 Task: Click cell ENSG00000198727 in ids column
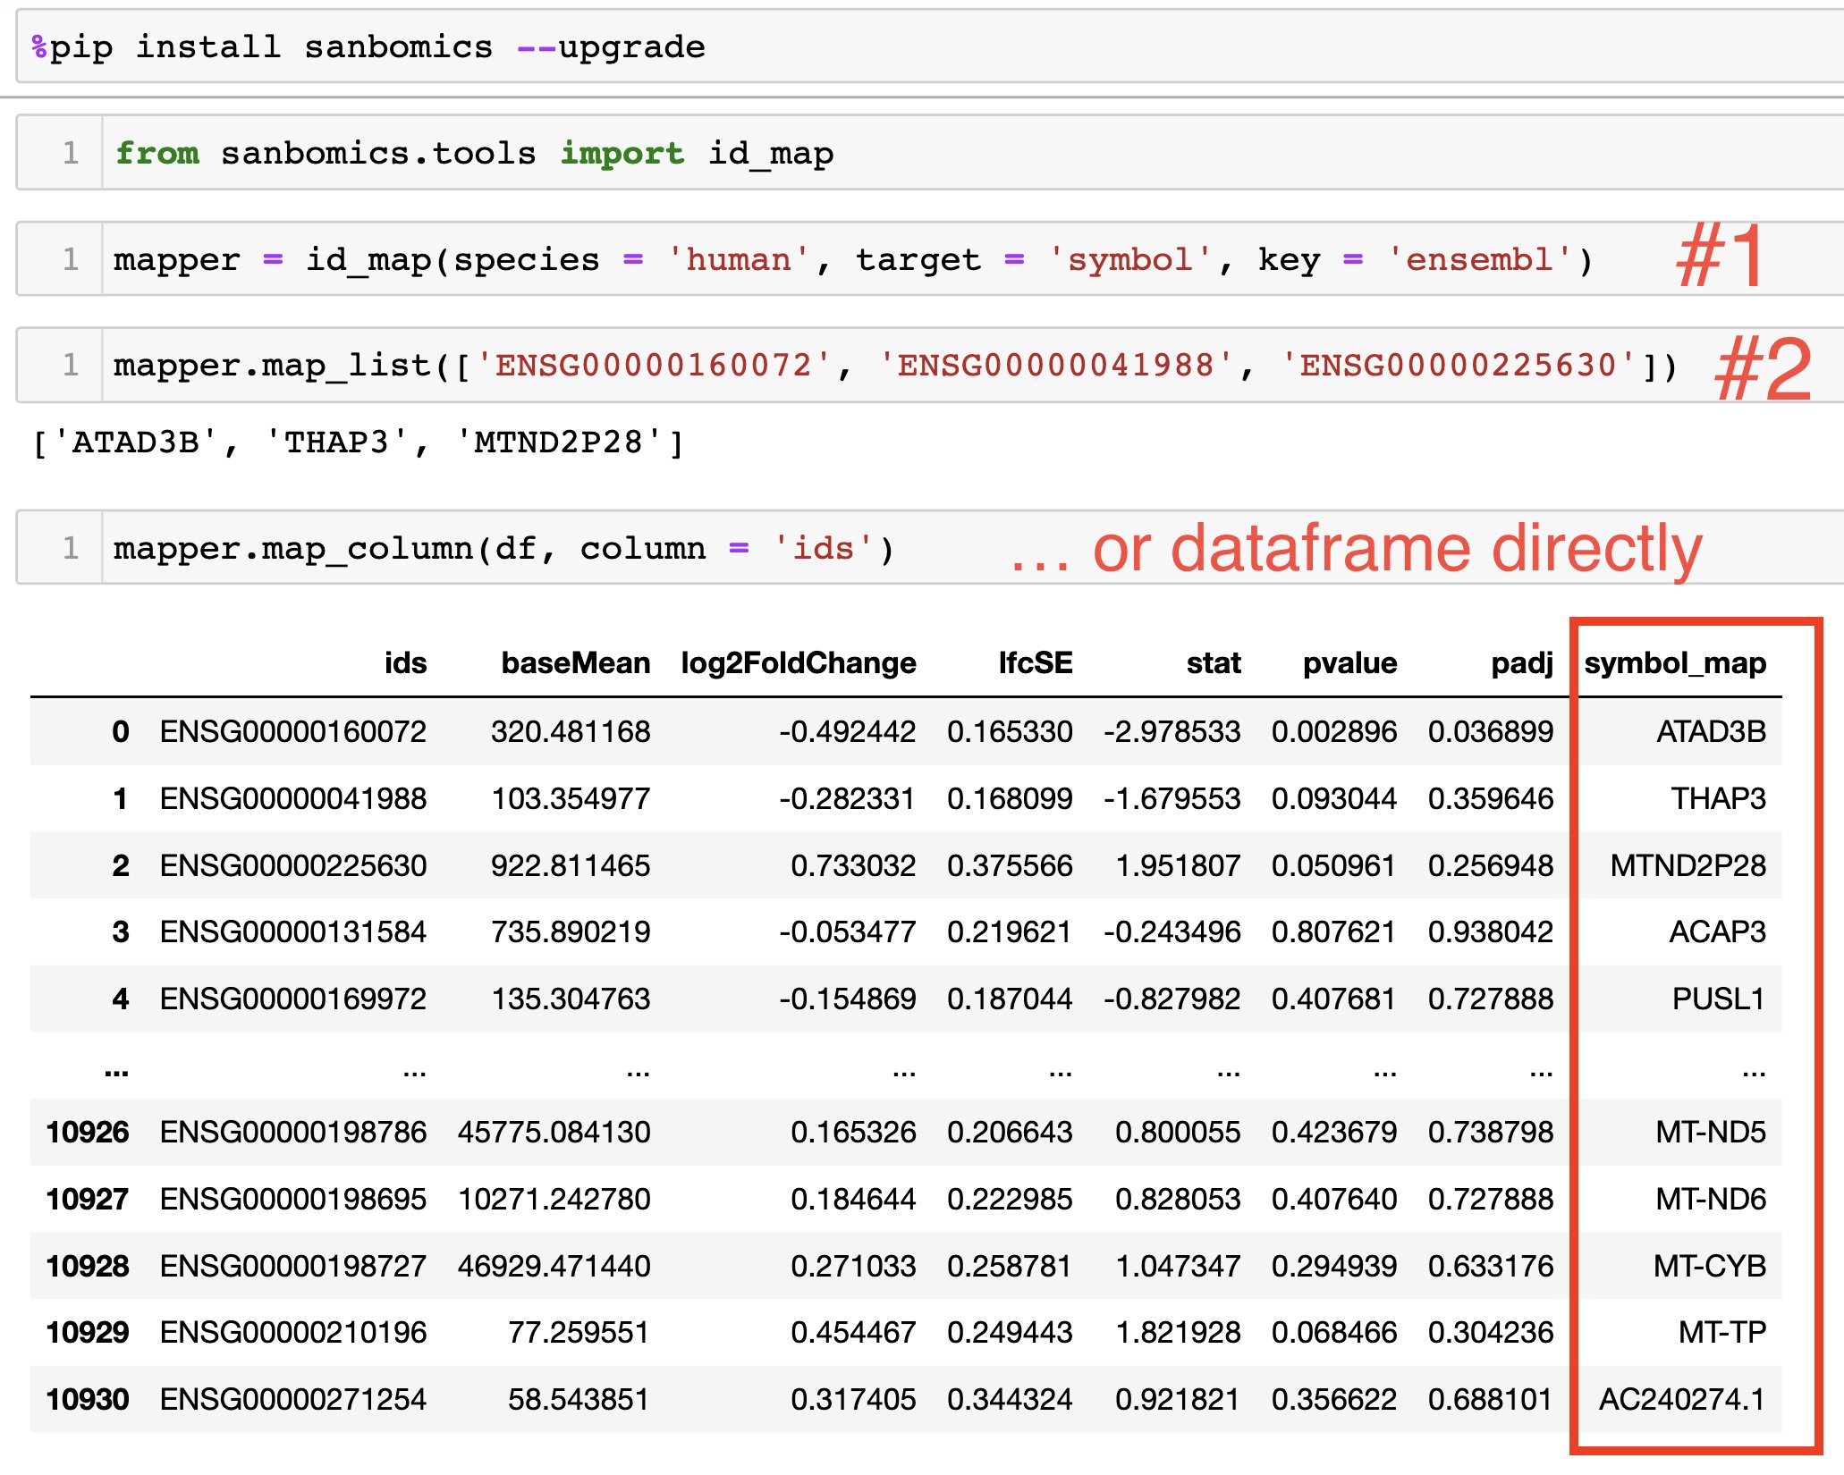[293, 1266]
